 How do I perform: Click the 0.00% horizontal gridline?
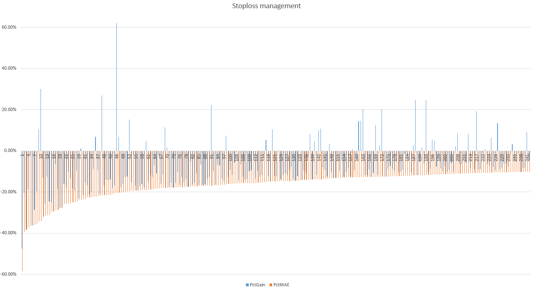click(246, 150)
